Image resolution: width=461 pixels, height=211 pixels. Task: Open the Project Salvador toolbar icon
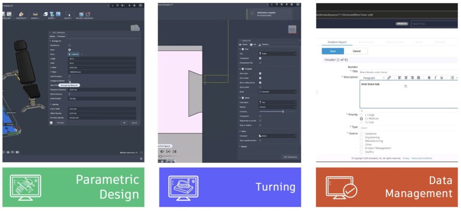coord(84,14)
